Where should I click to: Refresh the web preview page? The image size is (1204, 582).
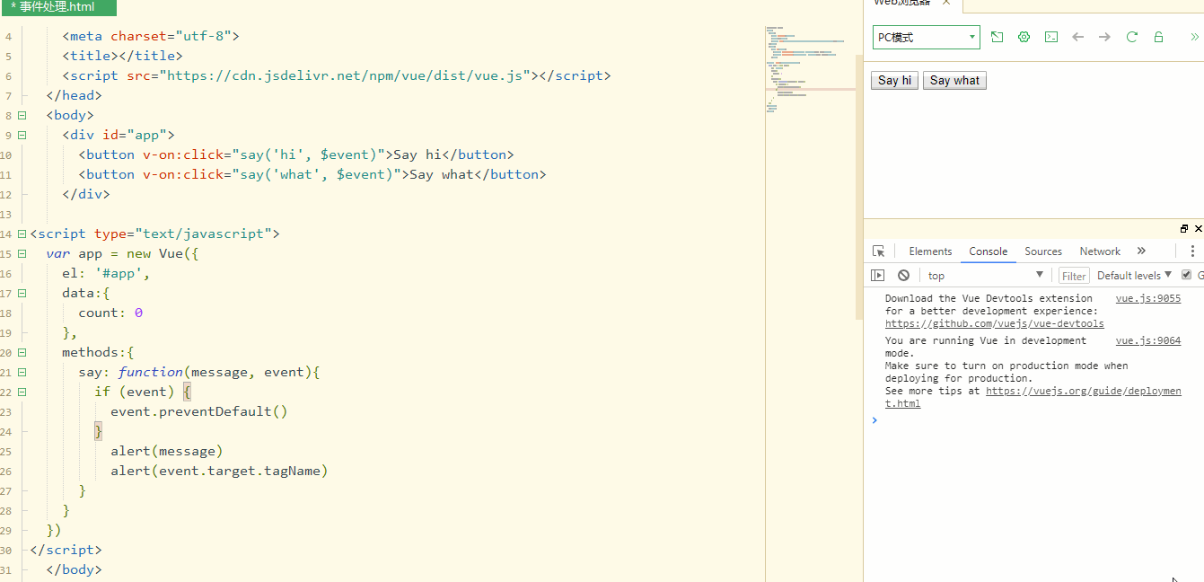coord(1132,37)
